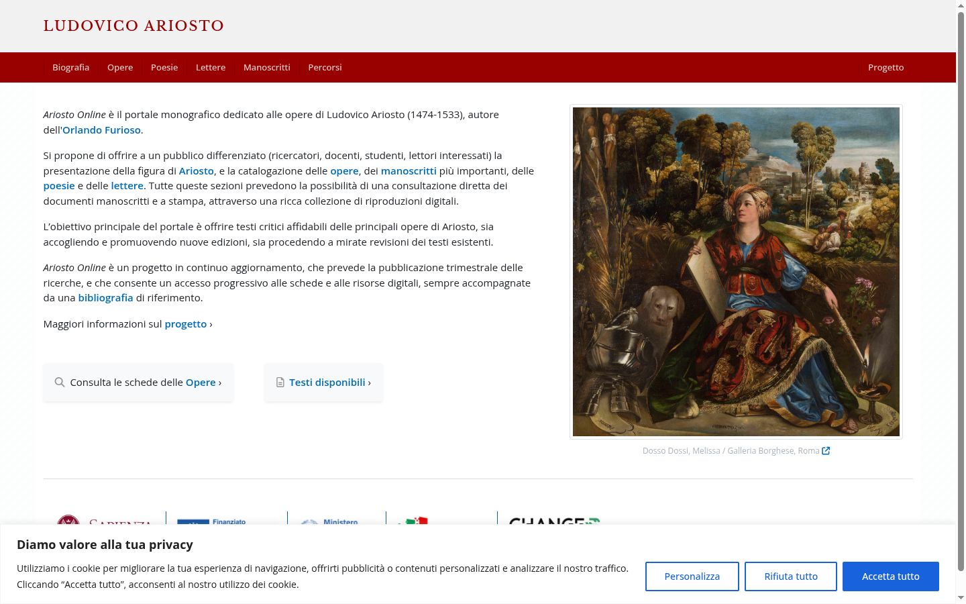
Task: Go to the Percorsi section
Action: point(325,67)
